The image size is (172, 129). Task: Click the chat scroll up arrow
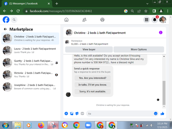click(x=164, y=56)
